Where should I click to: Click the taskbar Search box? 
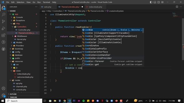coord(24,101)
